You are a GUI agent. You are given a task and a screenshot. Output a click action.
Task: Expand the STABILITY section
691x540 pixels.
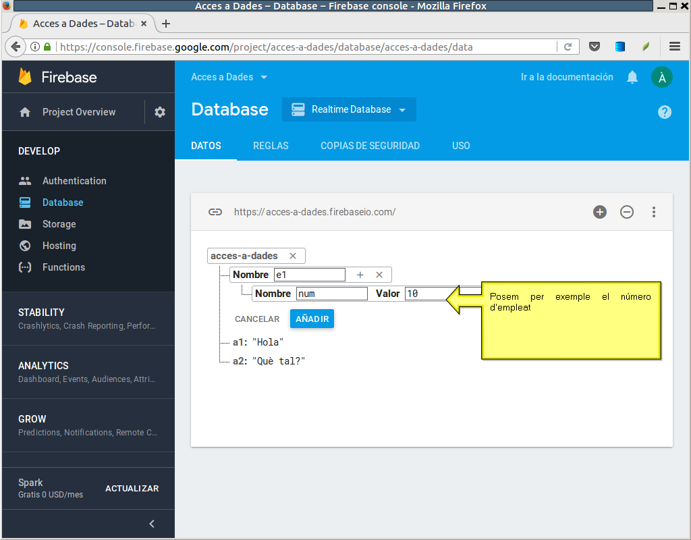coord(88,319)
